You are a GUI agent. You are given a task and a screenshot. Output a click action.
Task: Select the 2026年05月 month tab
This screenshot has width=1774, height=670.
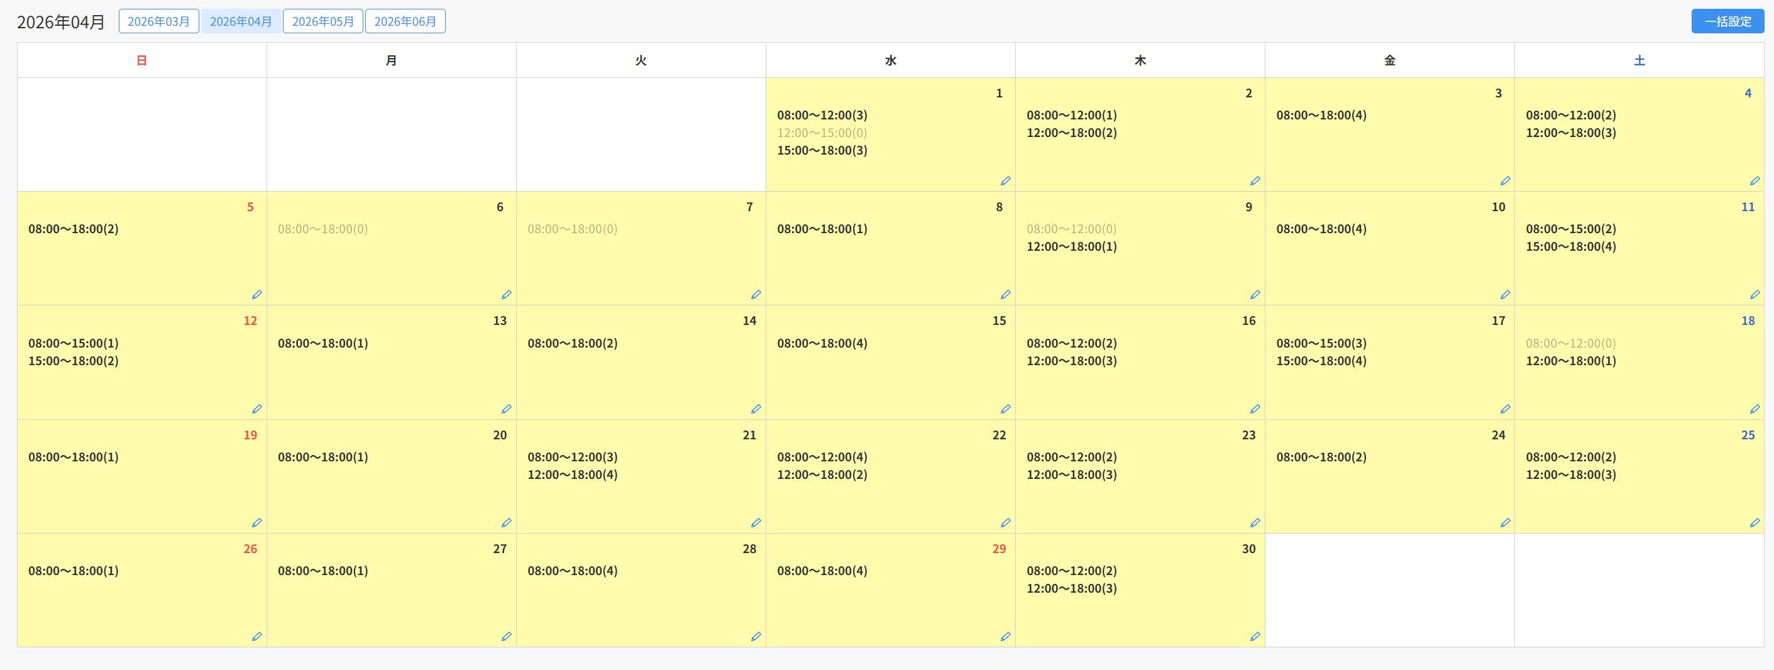point(322,21)
